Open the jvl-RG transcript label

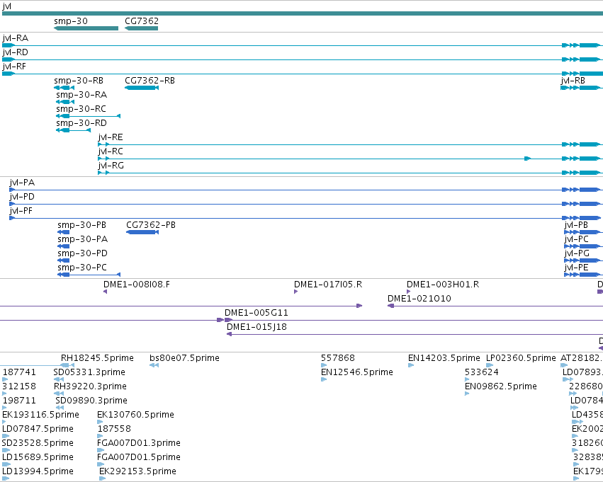point(111,166)
